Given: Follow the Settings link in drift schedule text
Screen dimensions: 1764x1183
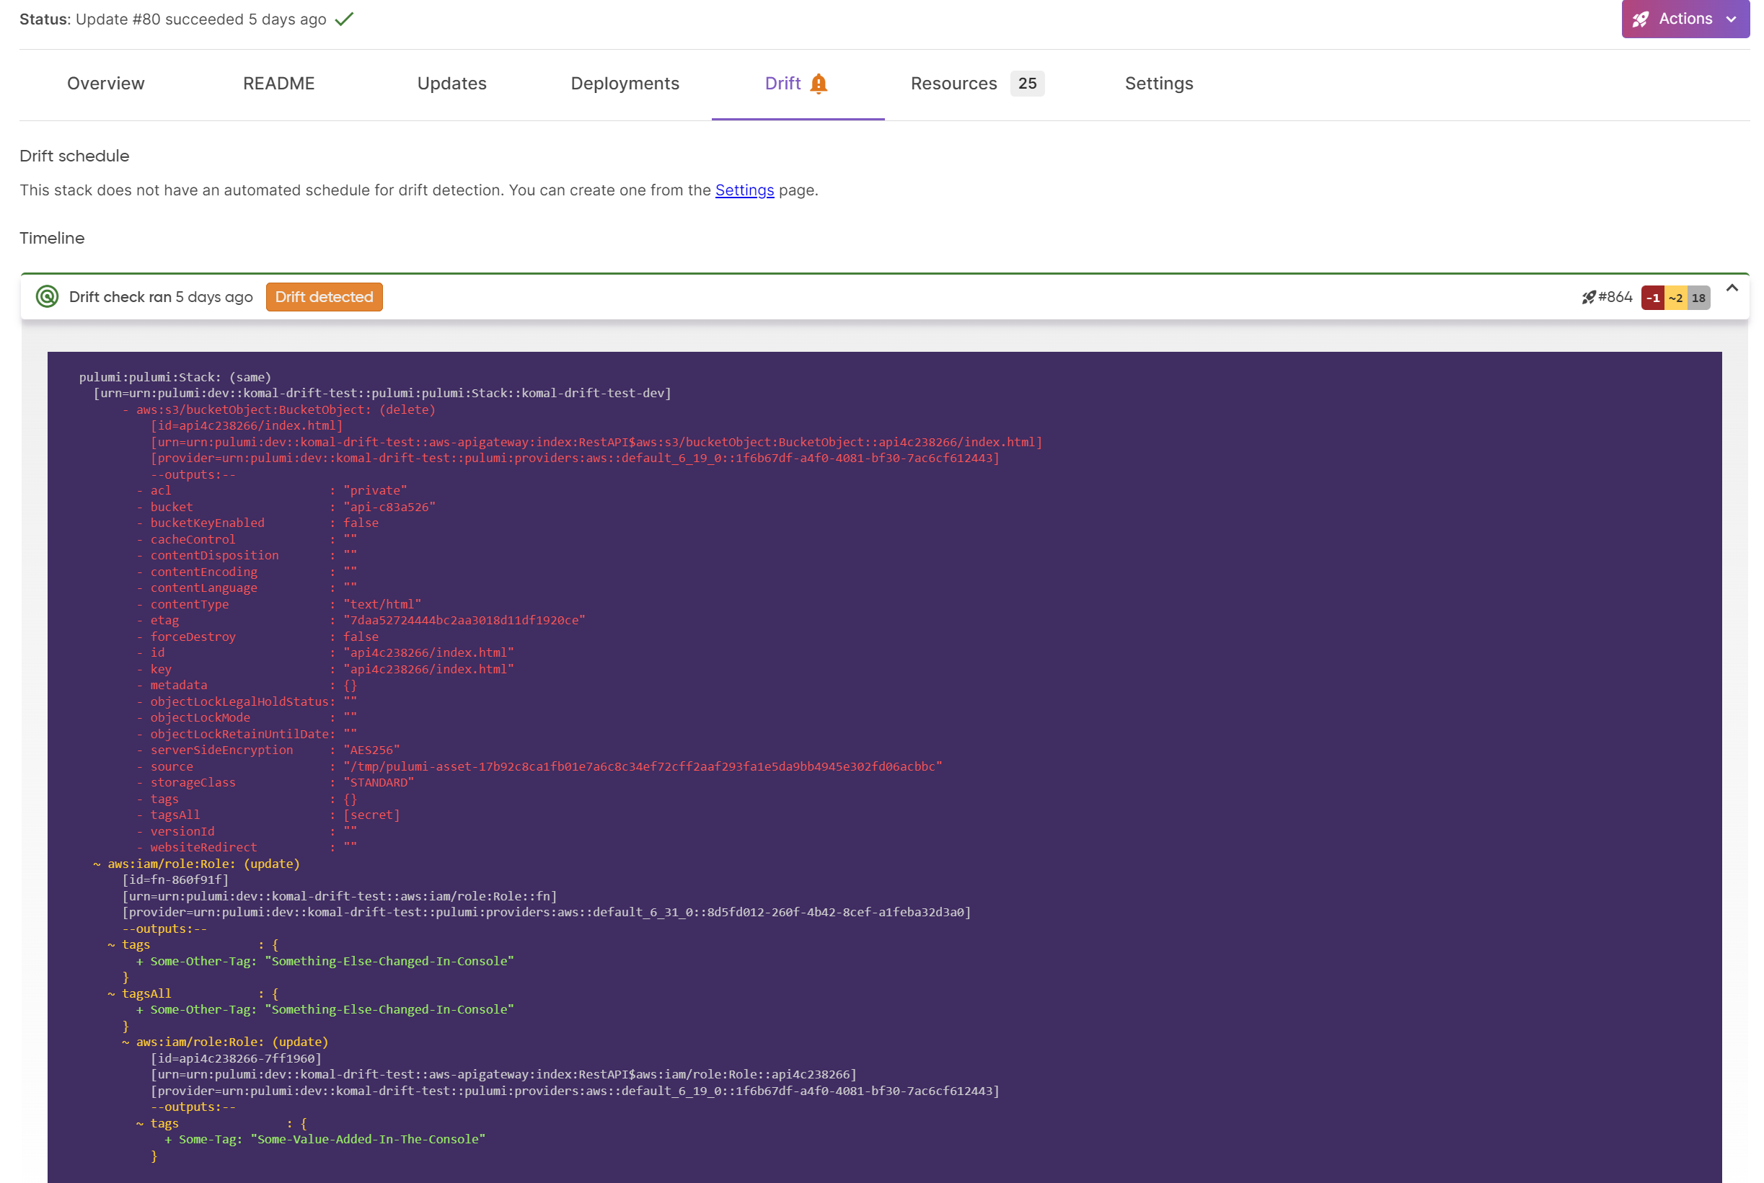Looking at the screenshot, I should 744,190.
